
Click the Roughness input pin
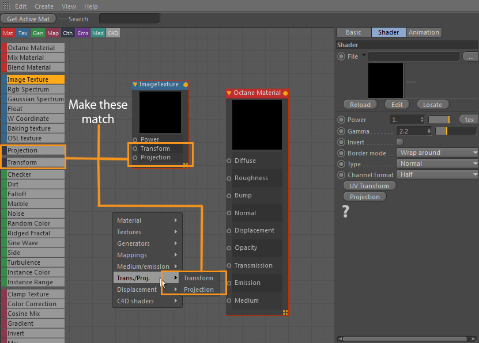click(x=229, y=178)
